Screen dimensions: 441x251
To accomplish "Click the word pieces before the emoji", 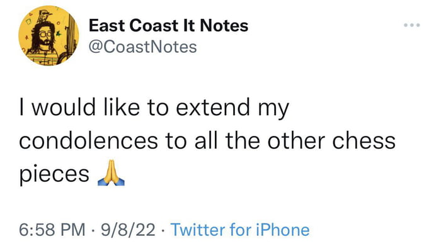I will pos(54,174).
